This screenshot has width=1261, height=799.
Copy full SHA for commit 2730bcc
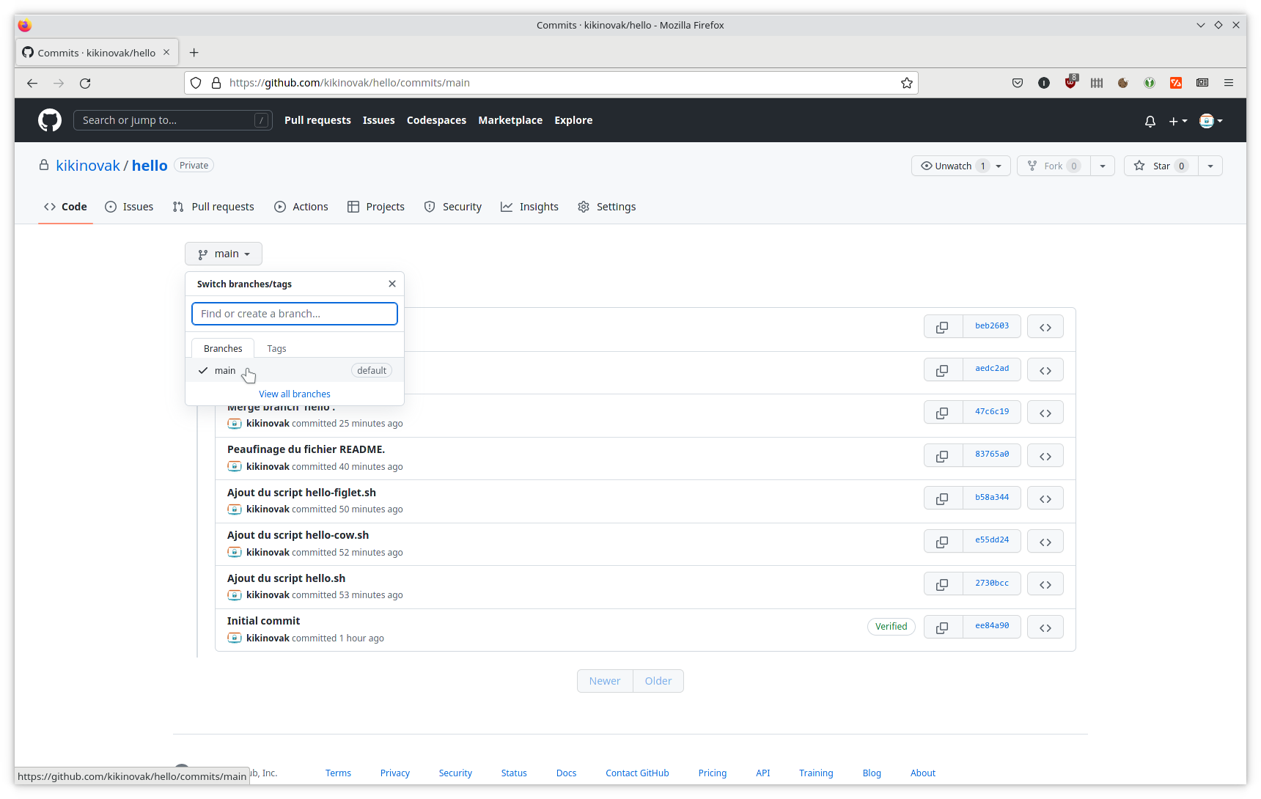click(x=943, y=584)
